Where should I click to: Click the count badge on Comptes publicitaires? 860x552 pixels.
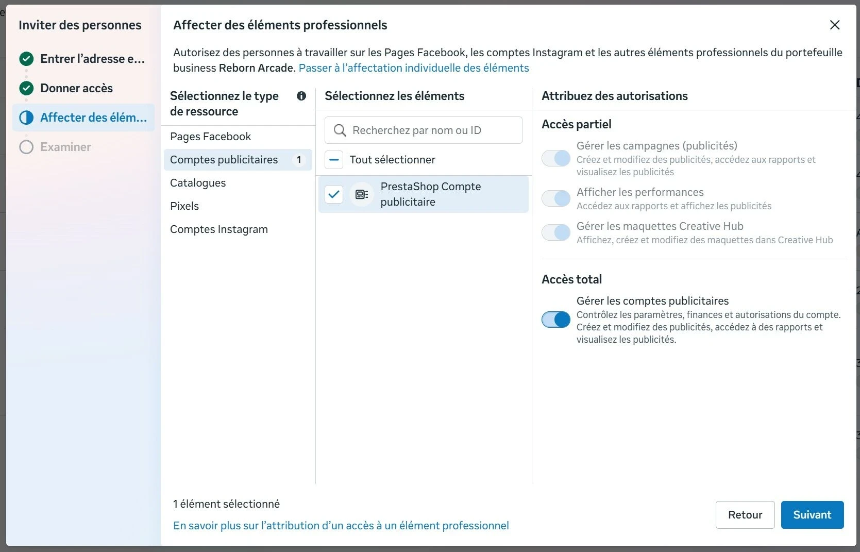[299, 160]
